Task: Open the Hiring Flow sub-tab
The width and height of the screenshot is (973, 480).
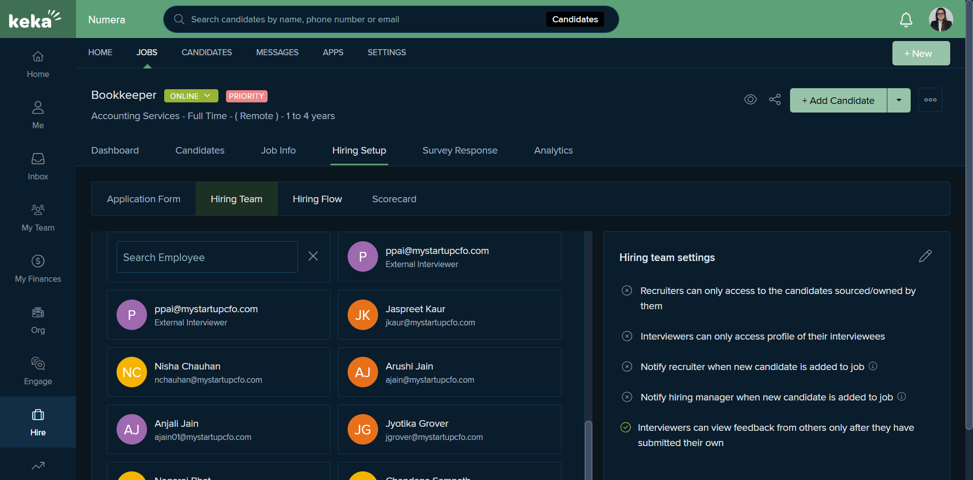Action: coord(317,199)
